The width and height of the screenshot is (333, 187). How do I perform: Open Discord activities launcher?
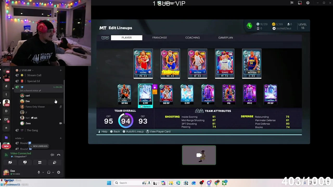40,162
